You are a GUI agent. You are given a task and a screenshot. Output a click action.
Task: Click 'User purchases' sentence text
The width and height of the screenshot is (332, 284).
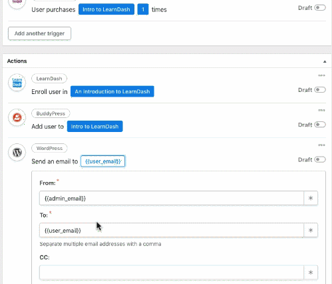point(53,10)
